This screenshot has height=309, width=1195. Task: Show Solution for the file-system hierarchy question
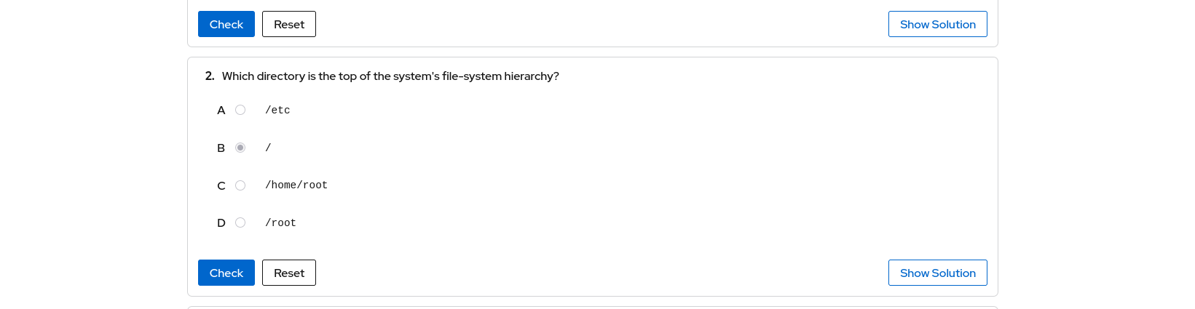937,273
